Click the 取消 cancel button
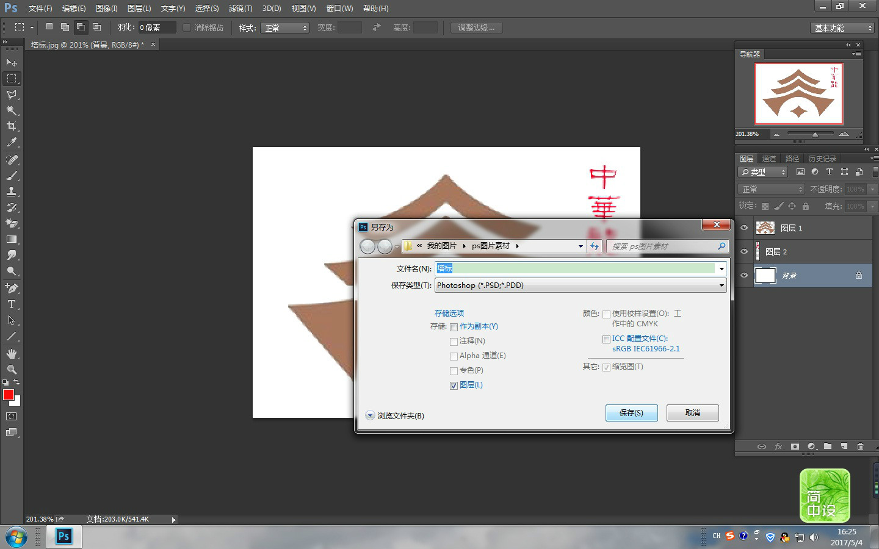879x549 pixels. (692, 413)
